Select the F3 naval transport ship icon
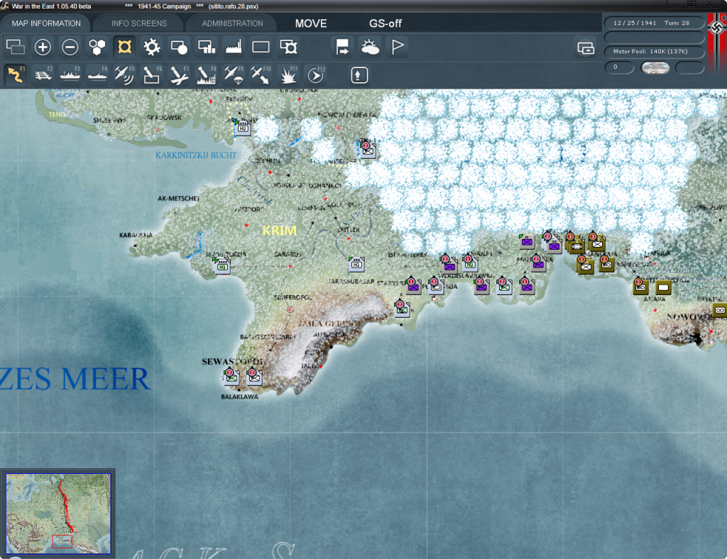 click(x=70, y=74)
